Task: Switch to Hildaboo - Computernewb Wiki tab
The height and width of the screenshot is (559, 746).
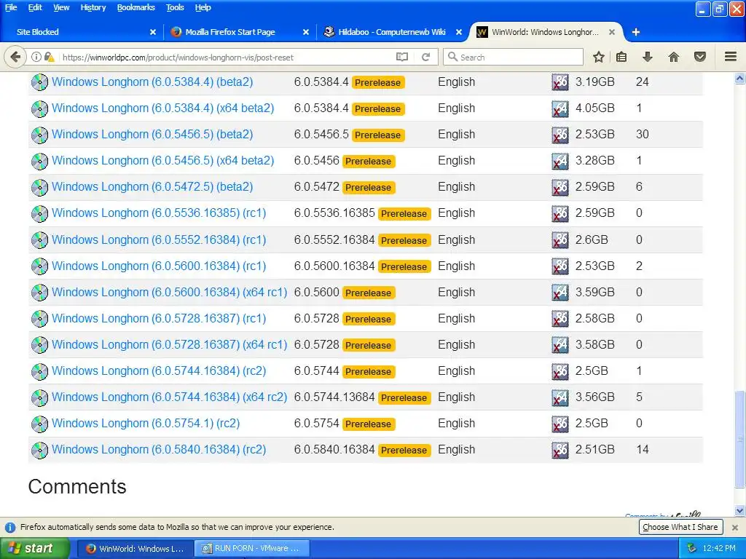Action: 392,32
